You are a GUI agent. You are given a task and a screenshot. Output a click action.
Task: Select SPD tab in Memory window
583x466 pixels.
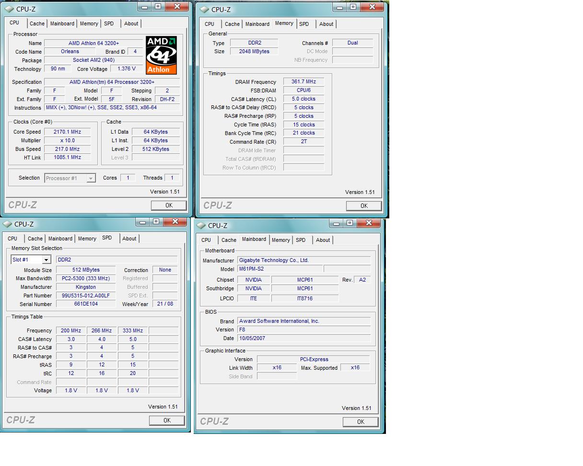coord(304,24)
